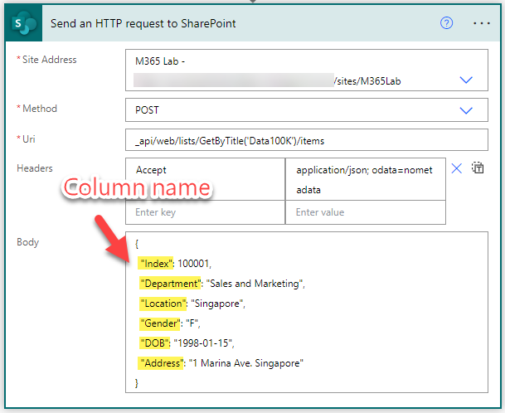Click the Enter key placeholder field
The width and height of the screenshot is (505, 413).
tap(205, 212)
